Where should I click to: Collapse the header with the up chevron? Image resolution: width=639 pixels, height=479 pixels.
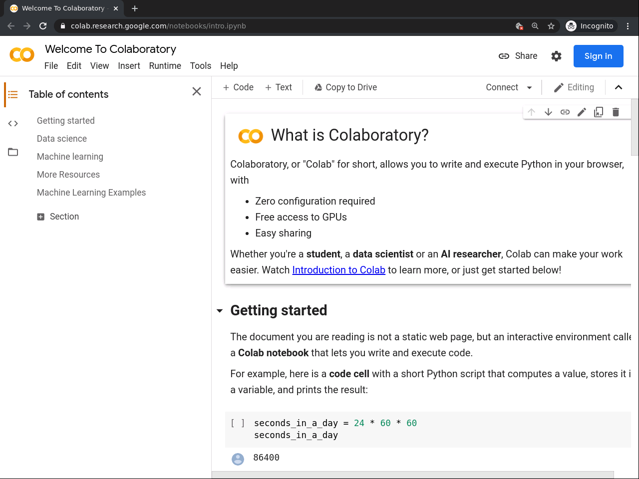619,87
